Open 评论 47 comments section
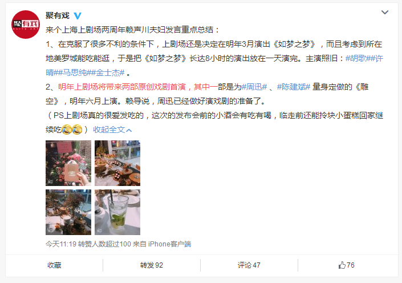The height and width of the screenshot is (283, 402). (x=249, y=265)
